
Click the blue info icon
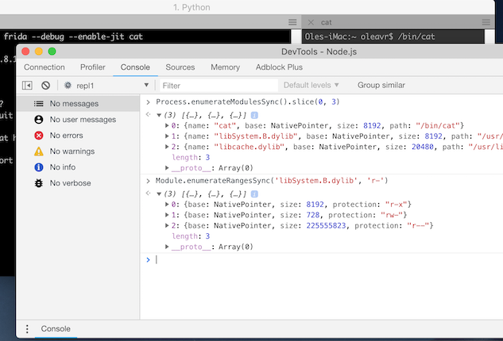38,167
